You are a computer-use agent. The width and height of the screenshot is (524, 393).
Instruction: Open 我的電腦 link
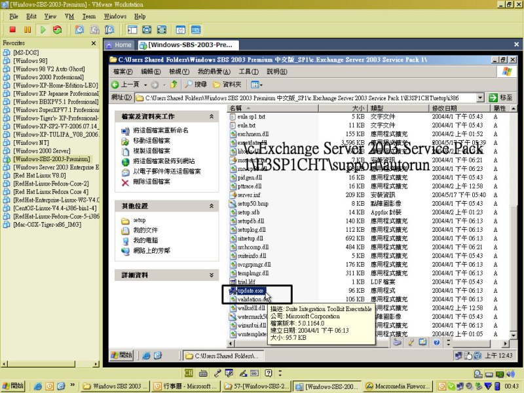[145, 240]
